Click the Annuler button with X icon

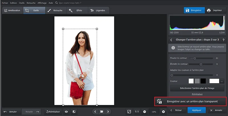[217, 110]
